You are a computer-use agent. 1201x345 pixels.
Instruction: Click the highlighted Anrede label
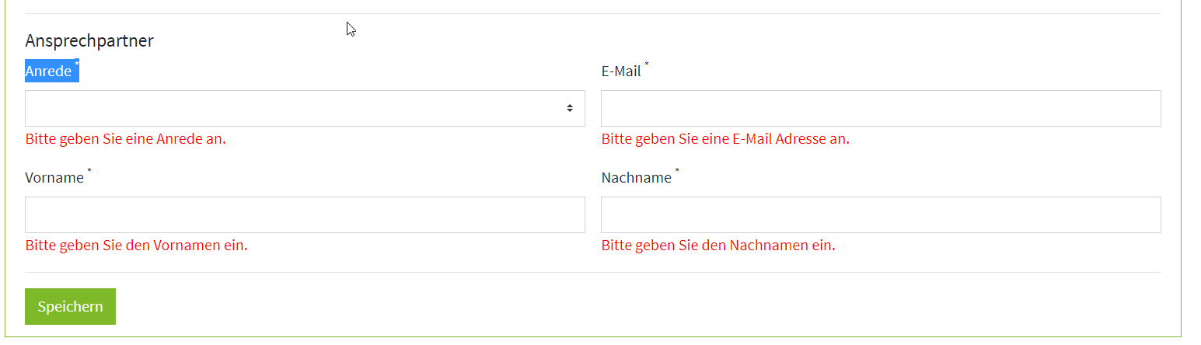[x=48, y=71]
